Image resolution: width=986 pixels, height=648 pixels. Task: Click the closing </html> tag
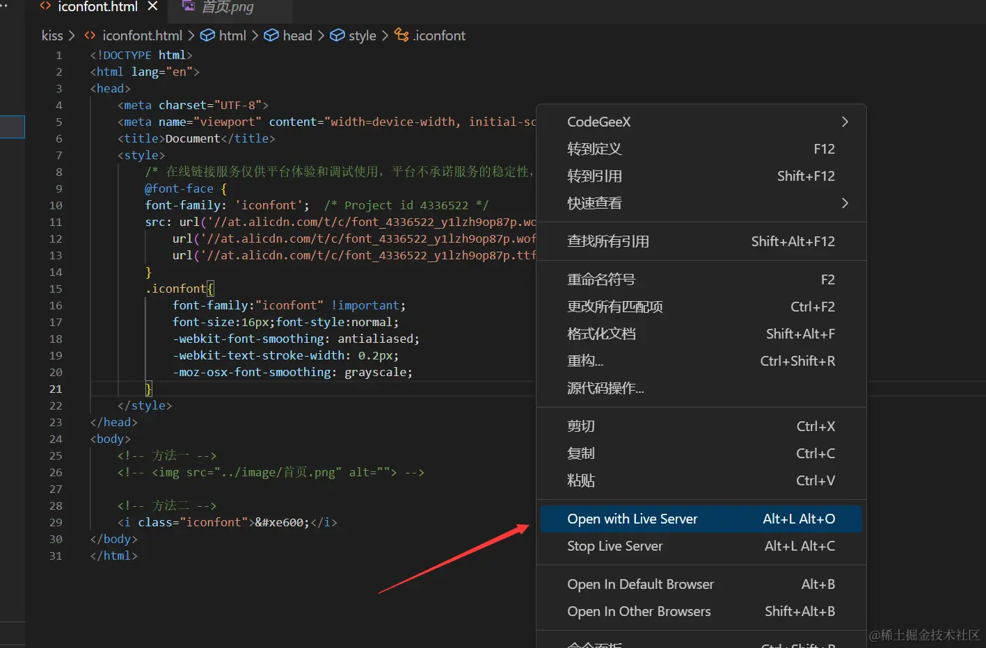[x=114, y=556]
